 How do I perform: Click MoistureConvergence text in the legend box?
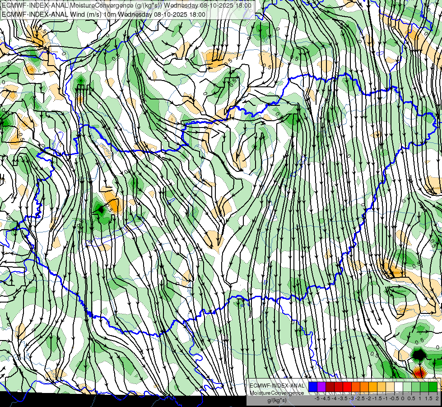(x=277, y=393)
